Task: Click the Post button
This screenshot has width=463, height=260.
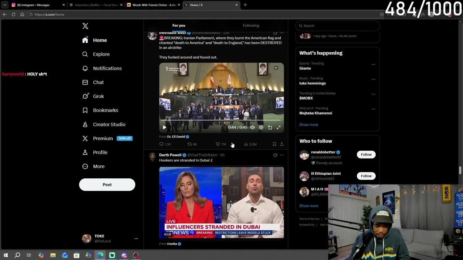Action: pos(107,185)
